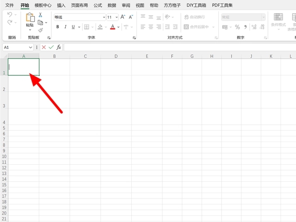The height and width of the screenshot is (222, 296).
Task: Decrease decimal places
Action: [262, 27]
